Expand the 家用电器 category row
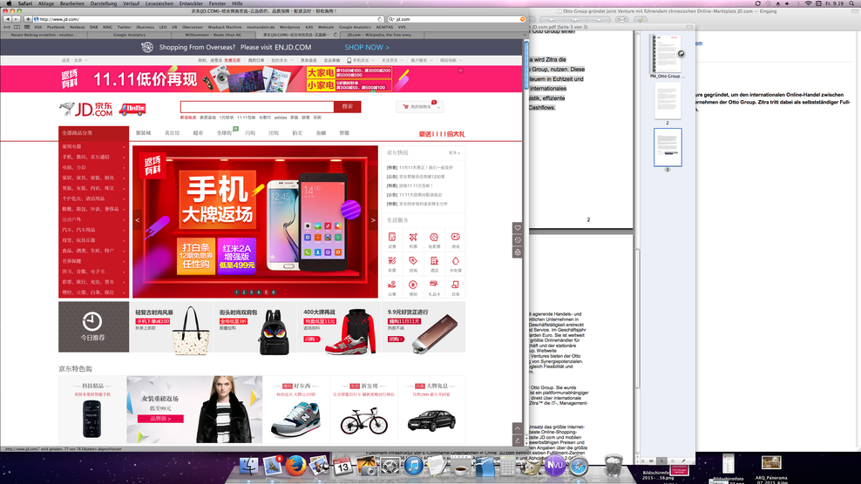861x484 pixels. click(x=93, y=146)
